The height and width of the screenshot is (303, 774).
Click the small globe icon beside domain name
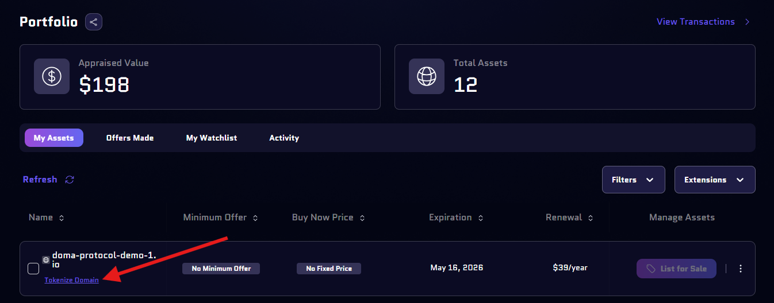(46, 259)
